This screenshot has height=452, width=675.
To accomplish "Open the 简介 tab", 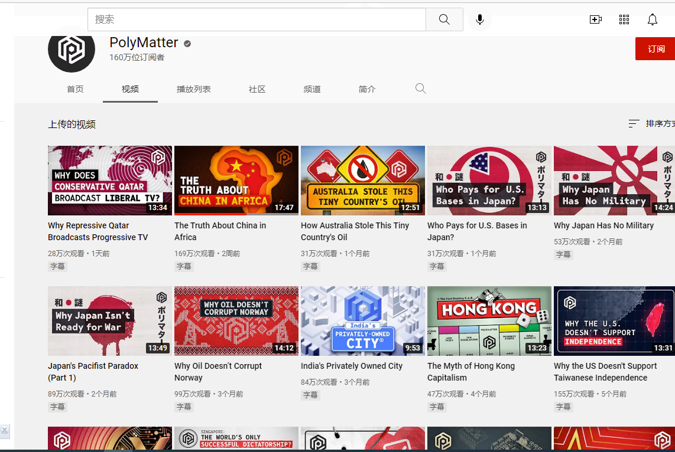I will pyautogui.click(x=367, y=89).
